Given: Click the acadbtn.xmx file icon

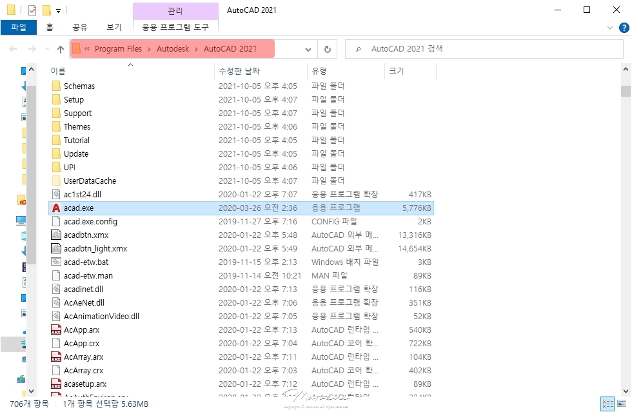Looking at the screenshot, I should coord(57,235).
